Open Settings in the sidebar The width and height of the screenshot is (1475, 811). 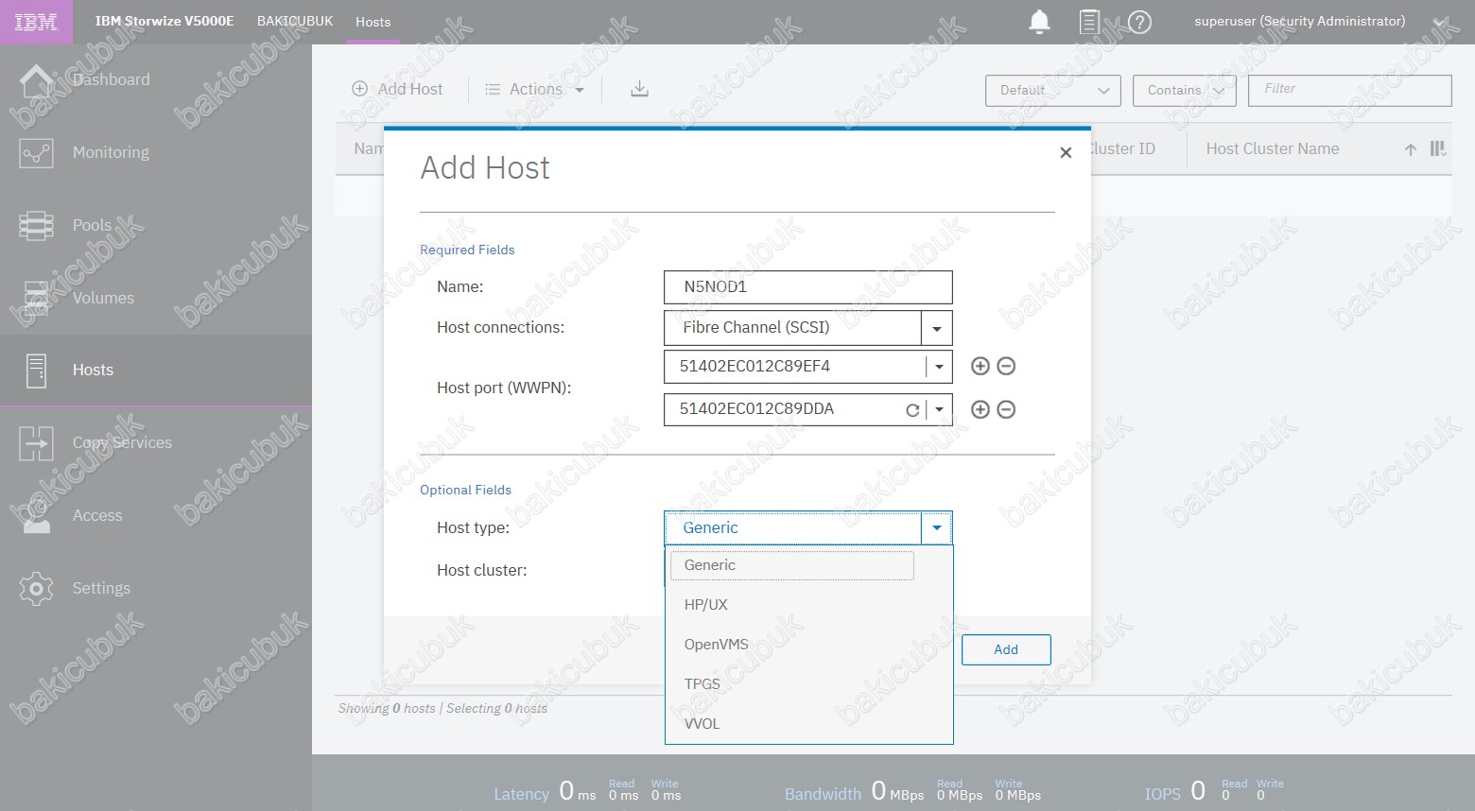click(x=156, y=588)
